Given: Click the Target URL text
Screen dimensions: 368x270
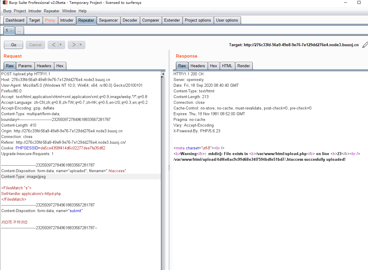Looking at the screenshot, I should (294, 45).
